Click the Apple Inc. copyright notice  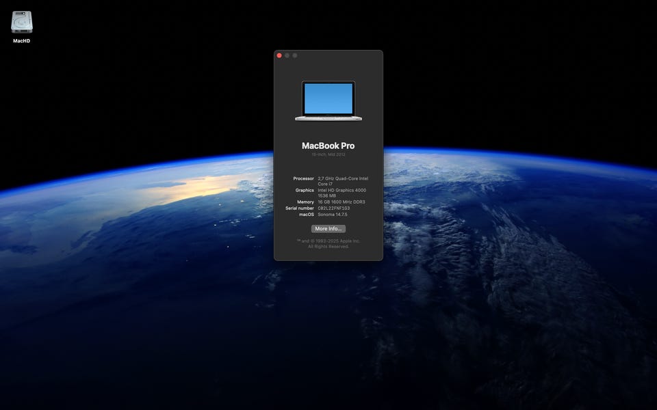point(328,244)
